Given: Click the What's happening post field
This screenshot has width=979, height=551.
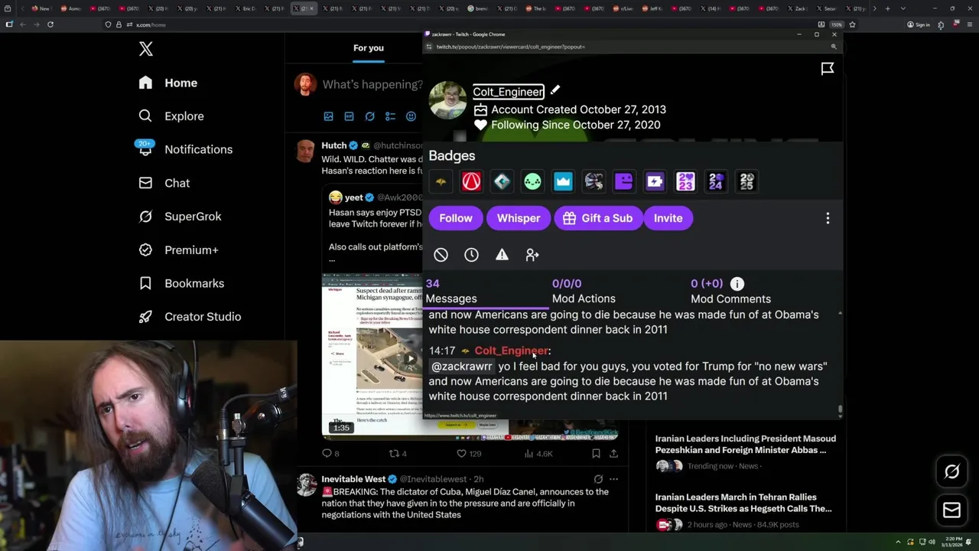Looking at the screenshot, I should 371,84.
